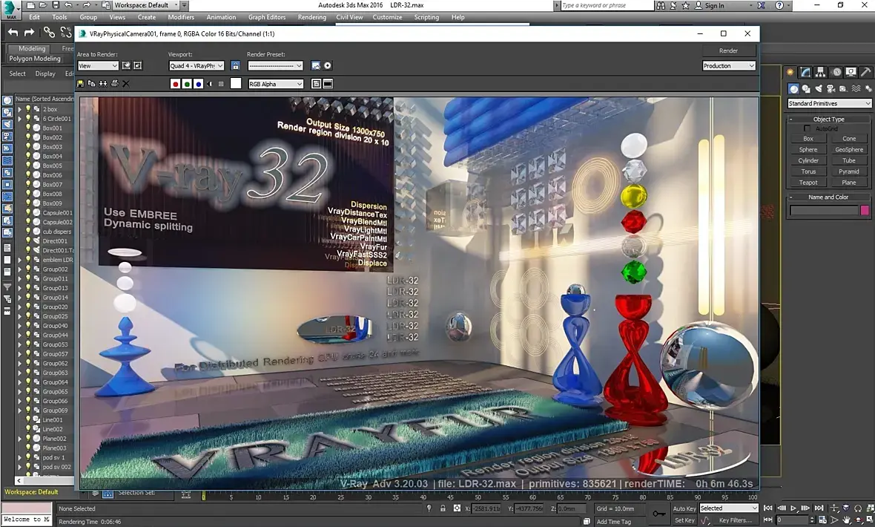Open the Modifiers menu

[181, 17]
